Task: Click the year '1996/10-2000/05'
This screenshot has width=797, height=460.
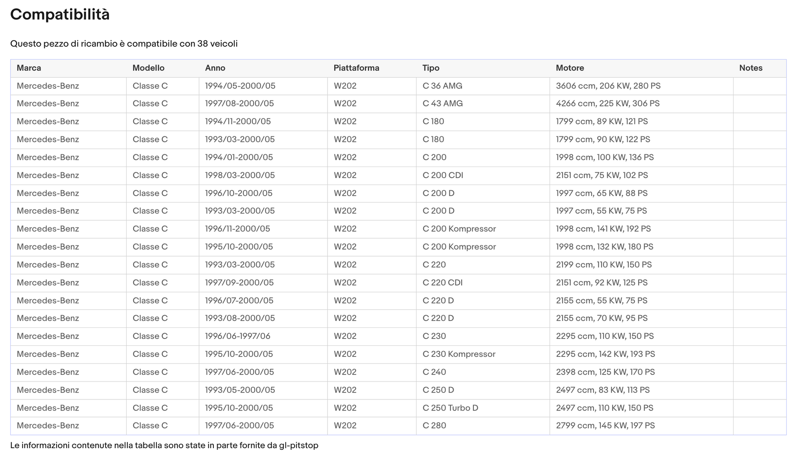Action: pos(239,193)
